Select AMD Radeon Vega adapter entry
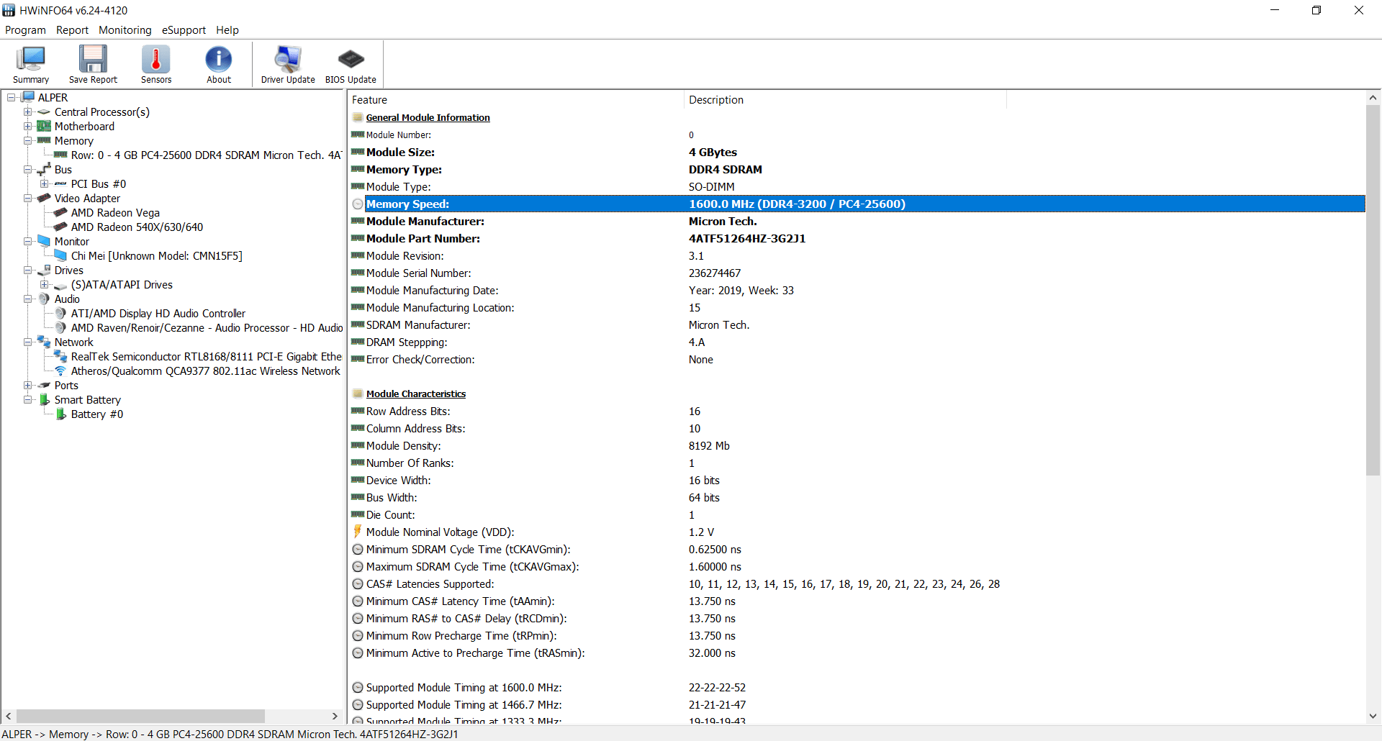This screenshot has width=1382, height=741. click(115, 213)
